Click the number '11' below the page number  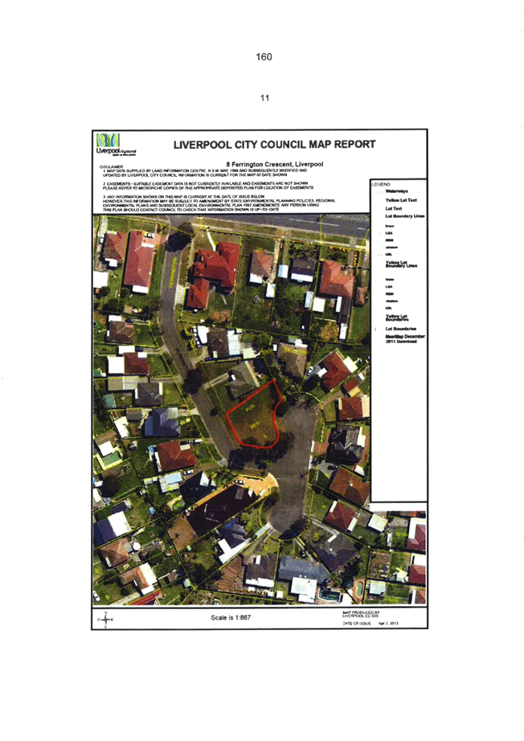[x=264, y=98]
